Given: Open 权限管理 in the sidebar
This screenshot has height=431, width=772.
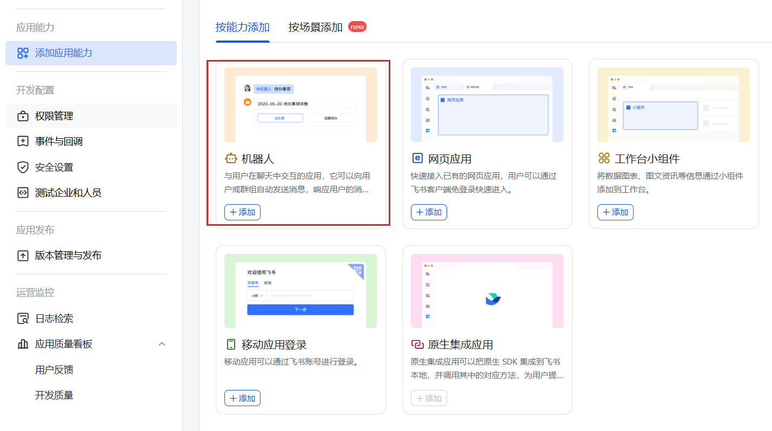Looking at the screenshot, I should click(x=91, y=116).
